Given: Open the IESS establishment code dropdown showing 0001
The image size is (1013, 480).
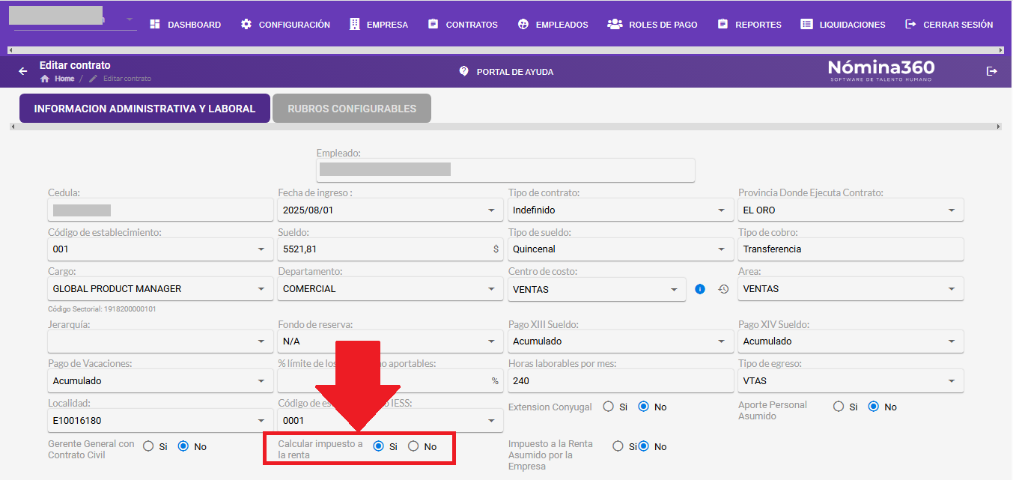Looking at the screenshot, I should [389, 421].
